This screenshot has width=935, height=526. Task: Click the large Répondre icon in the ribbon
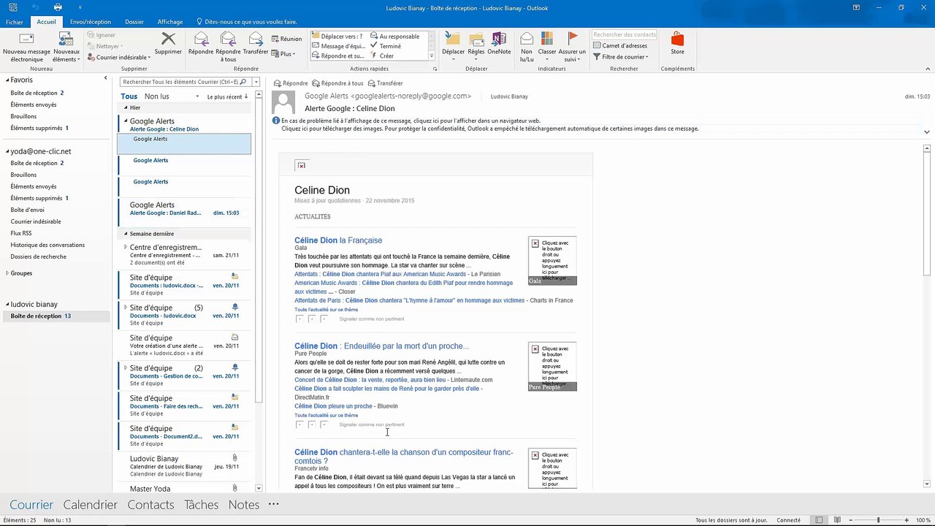(x=201, y=43)
